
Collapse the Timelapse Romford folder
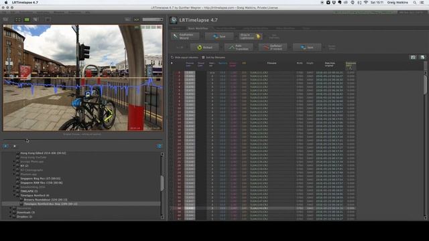click(14, 195)
